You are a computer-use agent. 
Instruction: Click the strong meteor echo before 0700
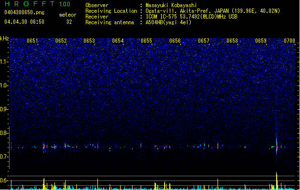pos(277,146)
